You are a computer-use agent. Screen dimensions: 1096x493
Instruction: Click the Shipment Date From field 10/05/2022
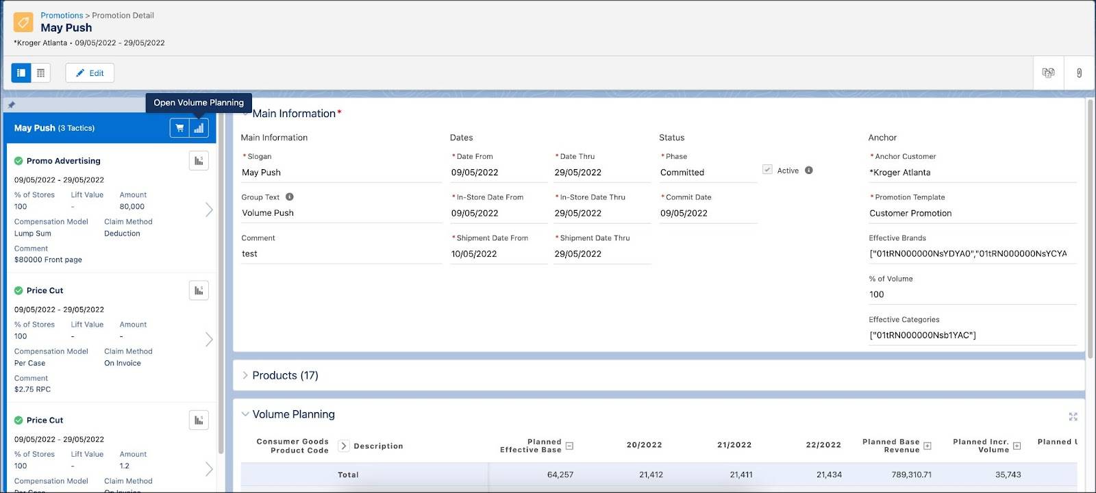point(499,253)
